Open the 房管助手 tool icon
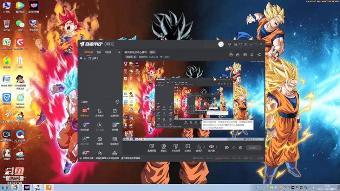 99,112
